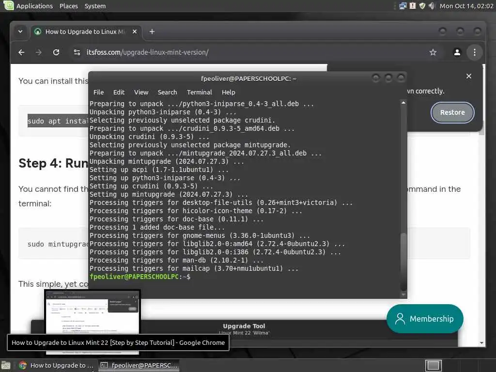Open a new Chrome tab with plus icon
Viewport: 496px width, 372px height.
pyautogui.click(x=152, y=31)
